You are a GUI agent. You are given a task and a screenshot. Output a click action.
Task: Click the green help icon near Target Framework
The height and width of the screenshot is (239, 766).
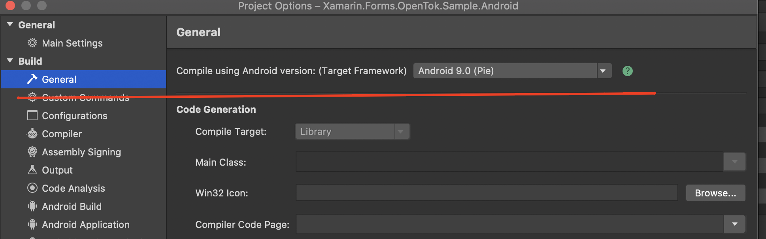[627, 71]
